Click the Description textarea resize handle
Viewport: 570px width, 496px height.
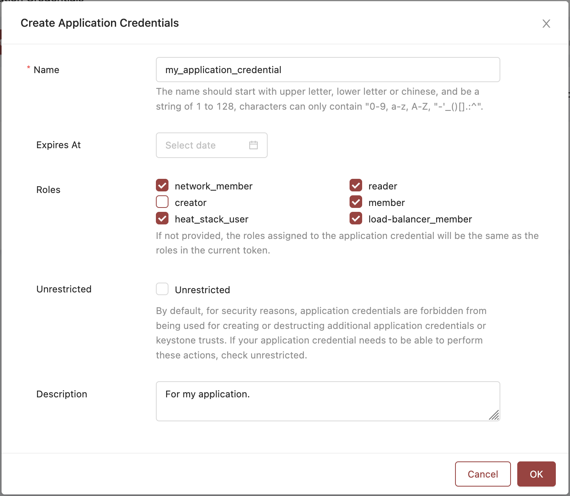click(x=494, y=415)
